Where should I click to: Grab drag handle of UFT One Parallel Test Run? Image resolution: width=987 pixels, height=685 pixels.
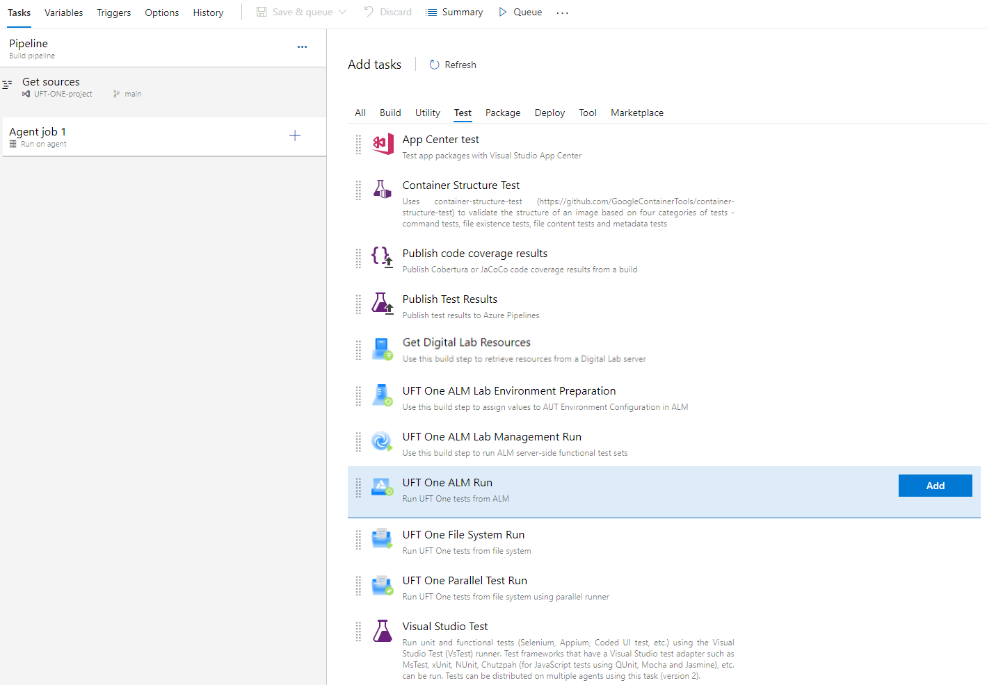click(358, 586)
